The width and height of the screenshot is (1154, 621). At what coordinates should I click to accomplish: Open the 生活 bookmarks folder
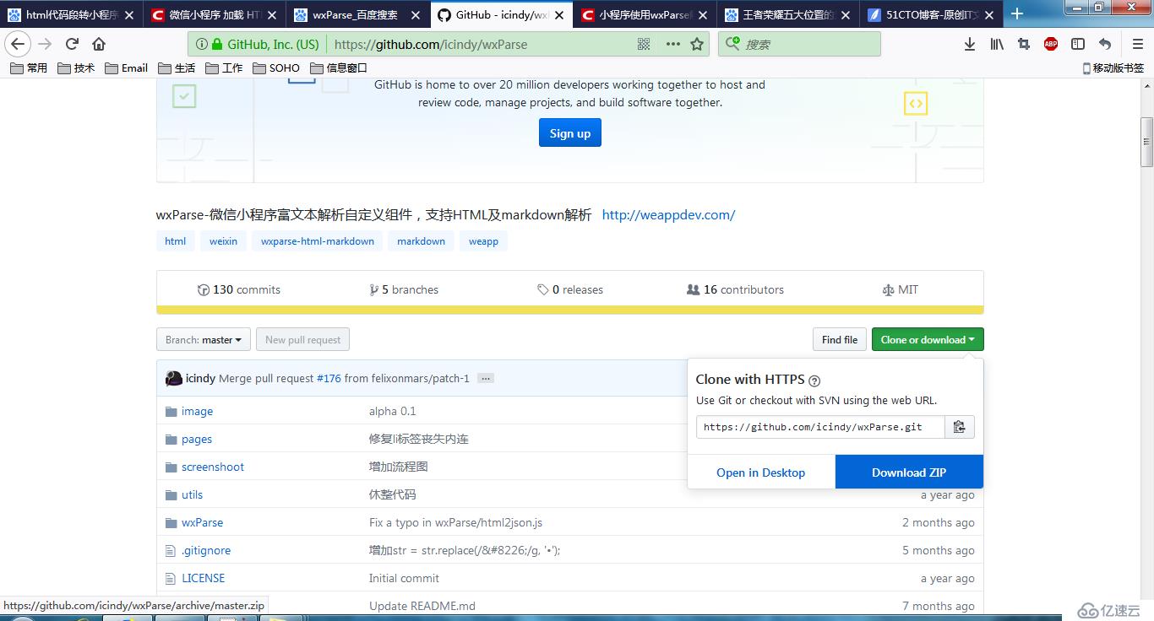[177, 68]
